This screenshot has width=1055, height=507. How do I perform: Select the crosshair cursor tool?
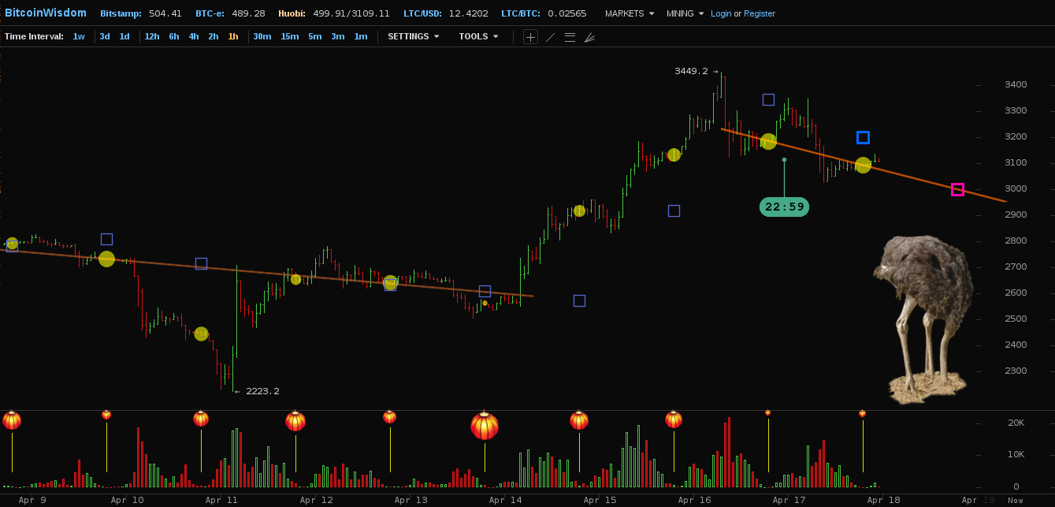click(x=530, y=37)
